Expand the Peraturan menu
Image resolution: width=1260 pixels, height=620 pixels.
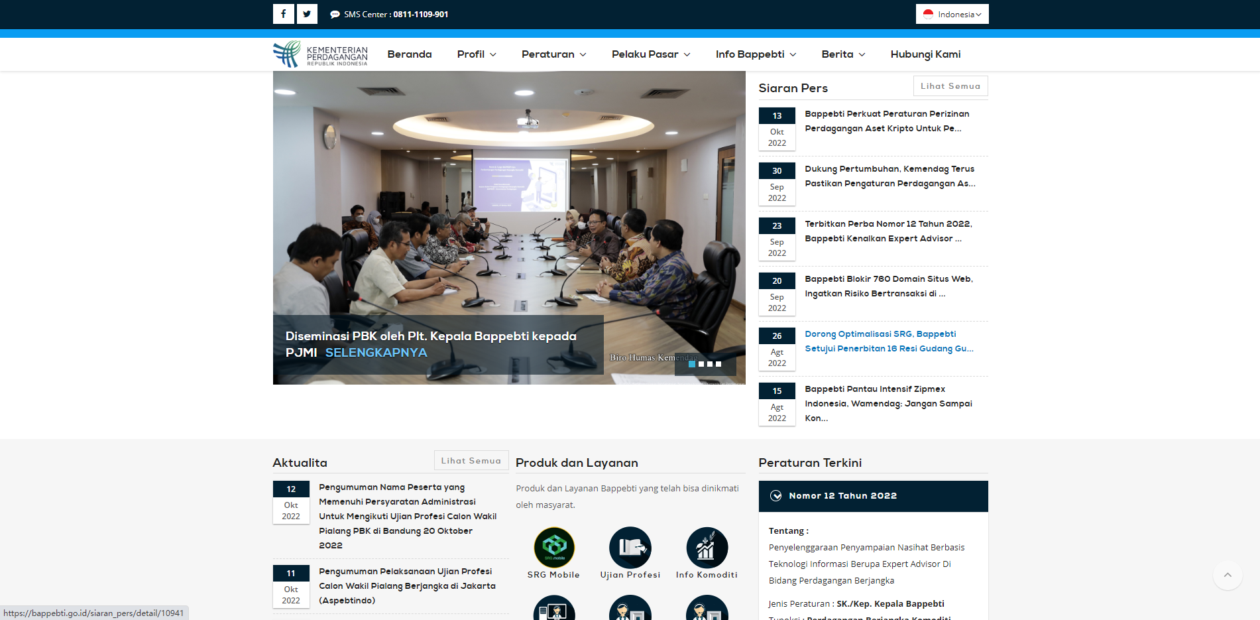tap(554, 54)
